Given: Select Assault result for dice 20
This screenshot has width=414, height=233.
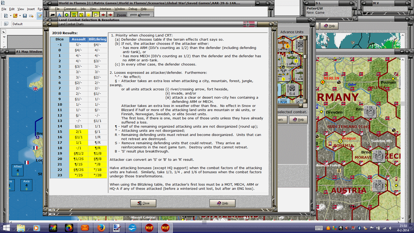Looking at the screenshot, I should coord(79,159).
